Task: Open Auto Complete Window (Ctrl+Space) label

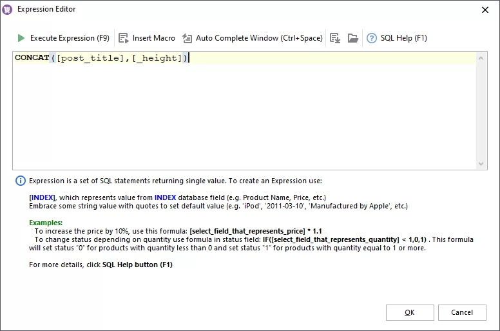Action: (x=259, y=38)
